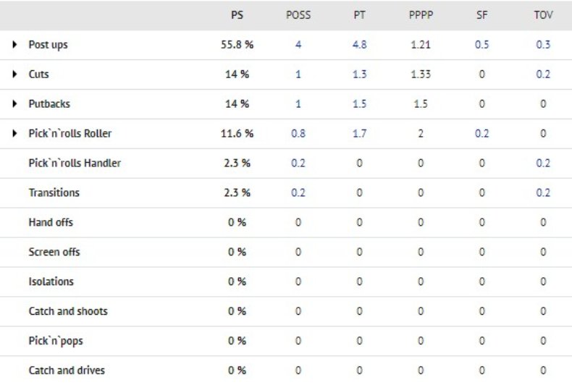Image resolution: width=572 pixels, height=385 pixels.
Task: Open Post ups points value 4.8
Action: (359, 45)
